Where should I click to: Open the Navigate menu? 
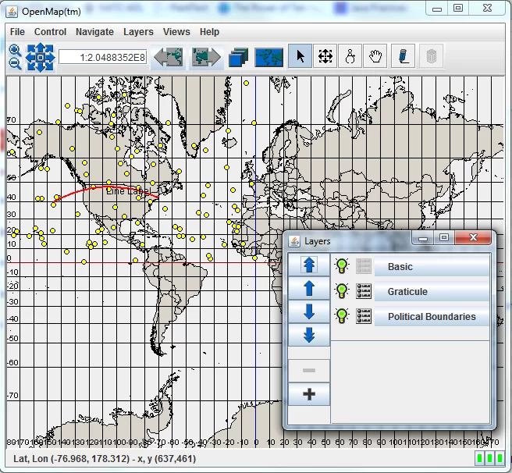(x=94, y=32)
